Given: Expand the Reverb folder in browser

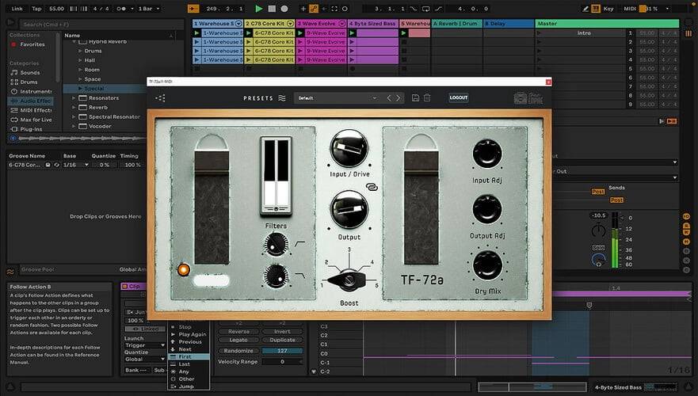Looking at the screenshot, I should [x=74, y=107].
